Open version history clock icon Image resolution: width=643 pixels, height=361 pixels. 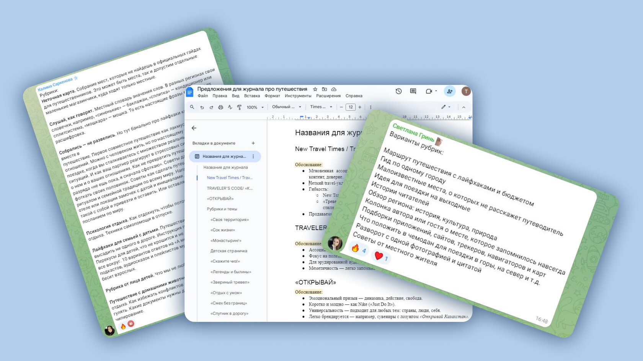pyautogui.click(x=398, y=91)
